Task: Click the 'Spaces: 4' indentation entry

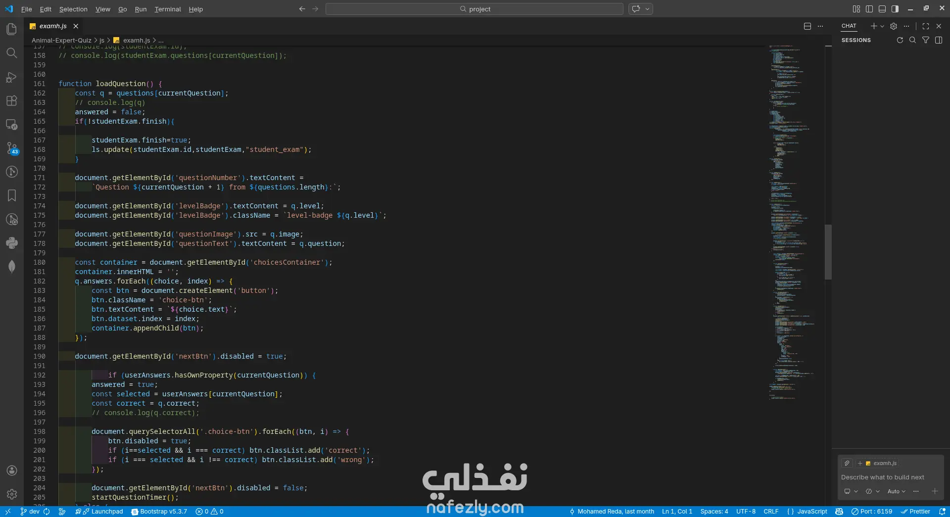Action: 714,512
